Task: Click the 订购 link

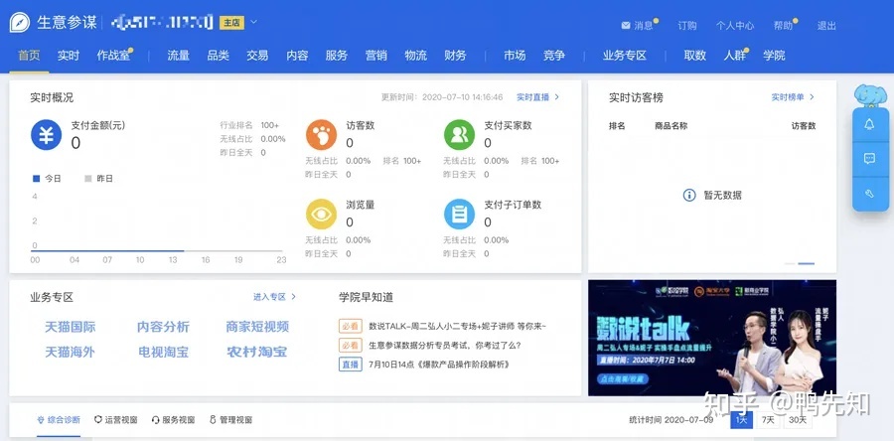Action: 687,26
